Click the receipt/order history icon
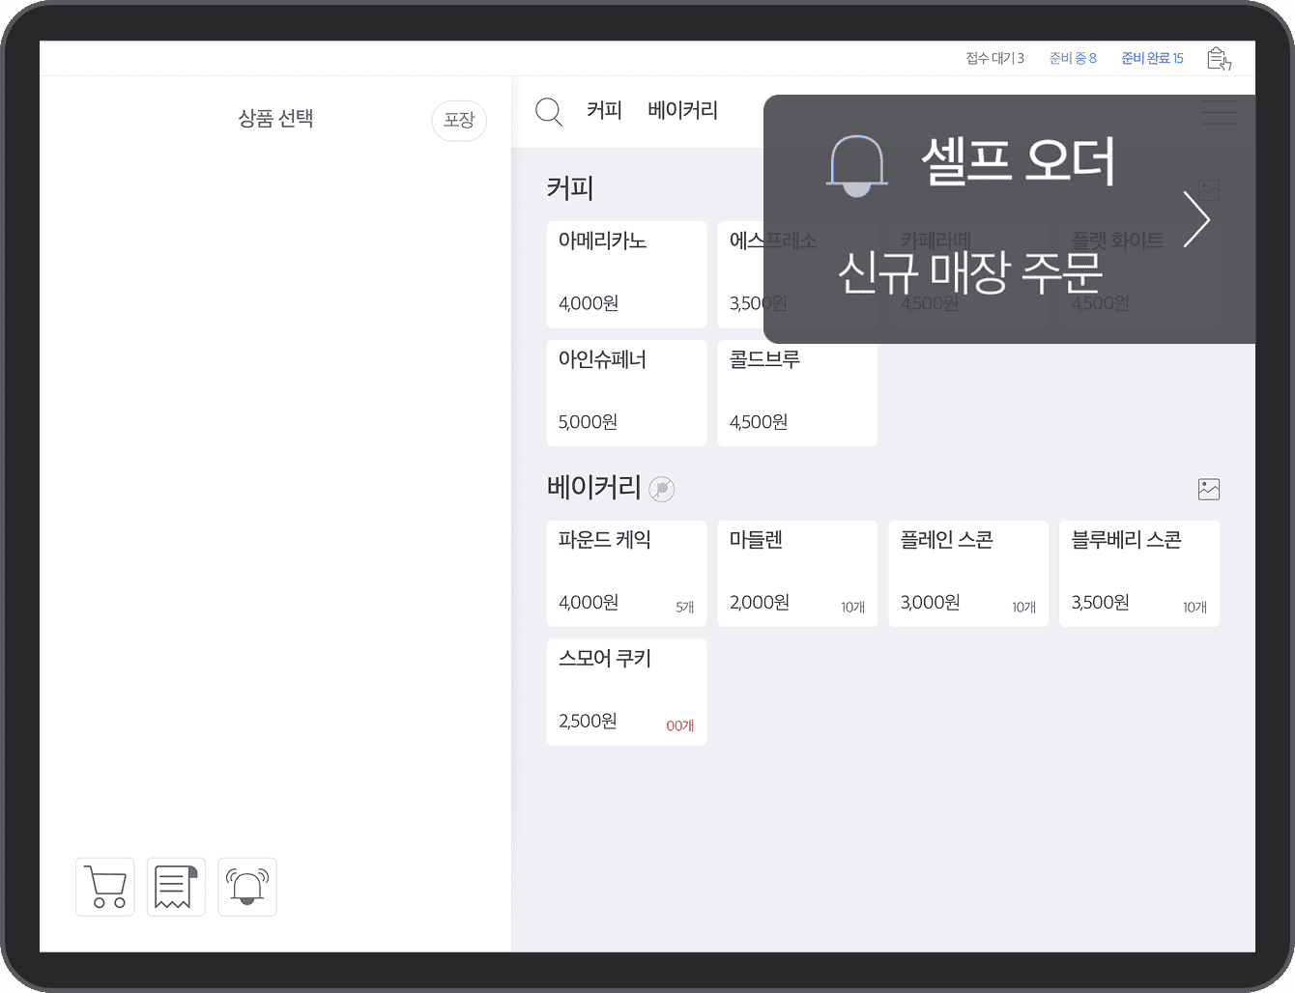 point(176,887)
